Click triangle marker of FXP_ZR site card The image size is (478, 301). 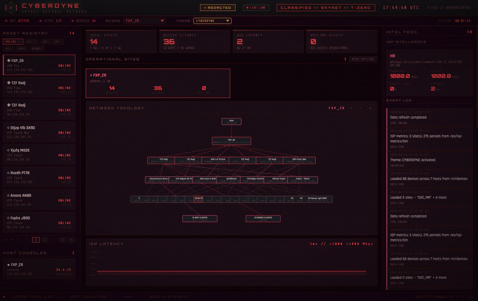91,75
